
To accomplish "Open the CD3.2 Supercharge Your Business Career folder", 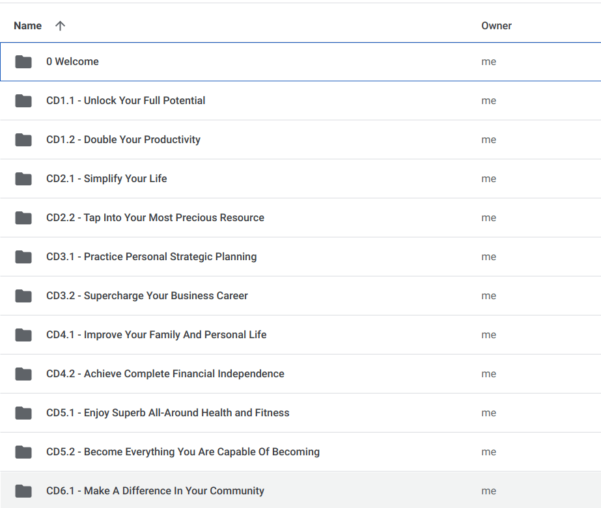I will pyautogui.click(x=147, y=295).
